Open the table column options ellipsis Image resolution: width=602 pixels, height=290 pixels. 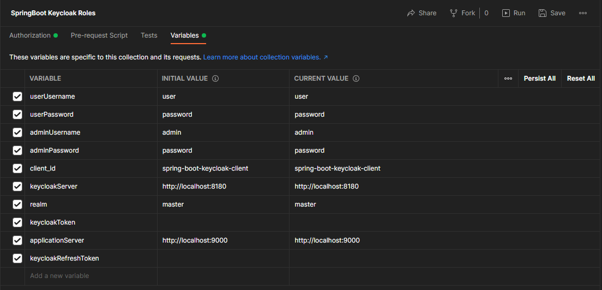(508, 78)
